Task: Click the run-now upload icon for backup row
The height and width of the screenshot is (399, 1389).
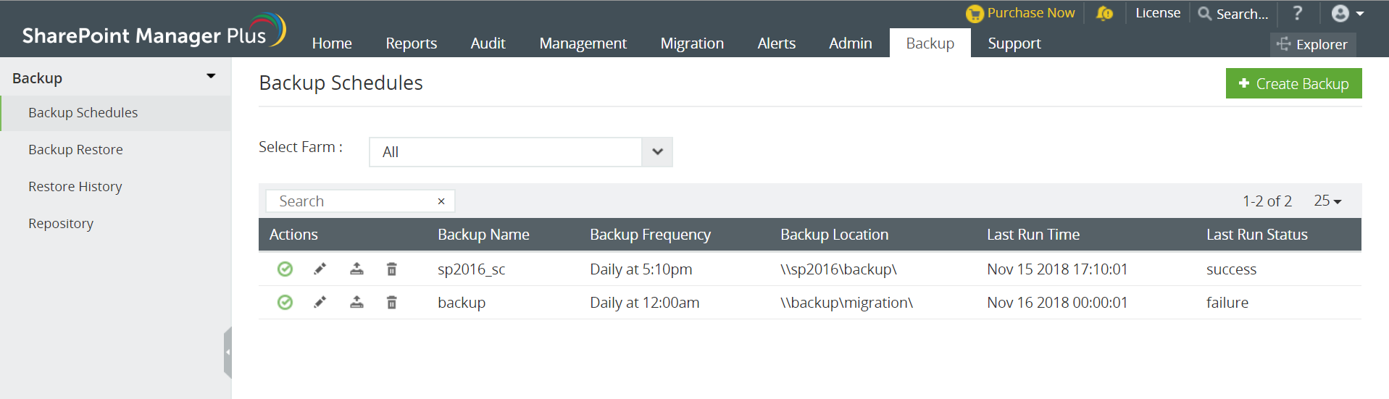Action: point(356,303)
